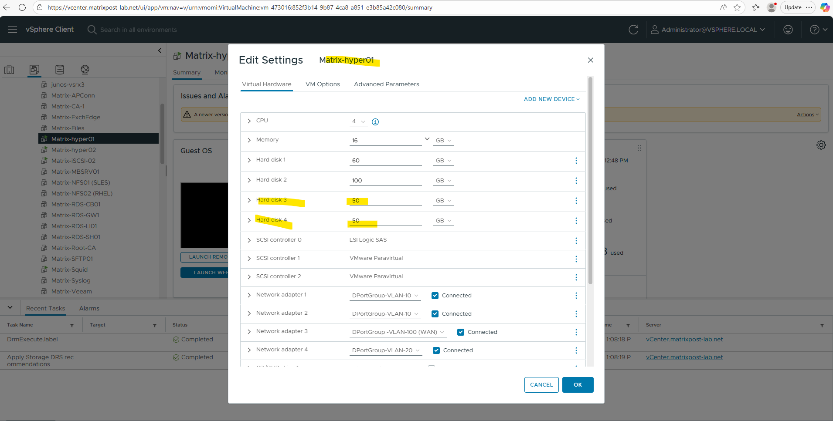Add this page to browser favorites

(737, 7)
